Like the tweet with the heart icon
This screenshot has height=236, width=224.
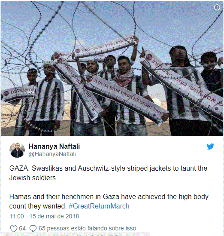click(14, 228)
